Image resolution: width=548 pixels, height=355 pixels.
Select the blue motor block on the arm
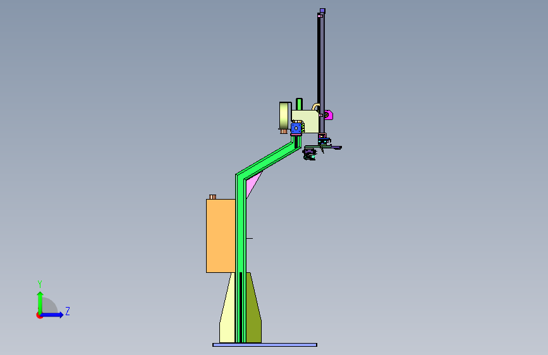pyautogui.click(x=296, y=128)
